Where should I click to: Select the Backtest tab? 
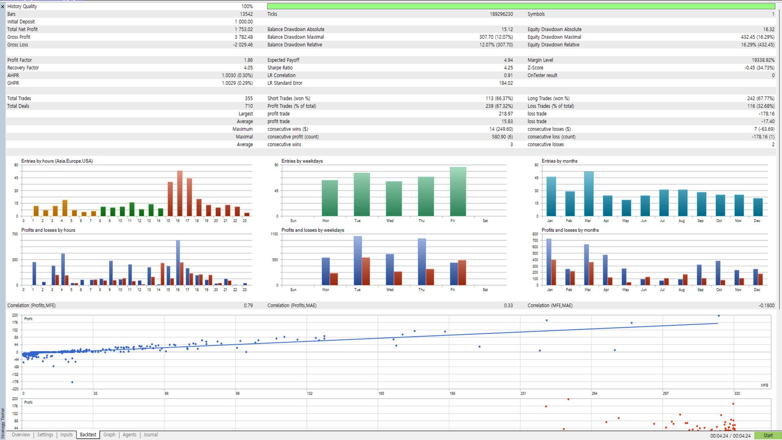pyautogui.click(x=88, y=435)
